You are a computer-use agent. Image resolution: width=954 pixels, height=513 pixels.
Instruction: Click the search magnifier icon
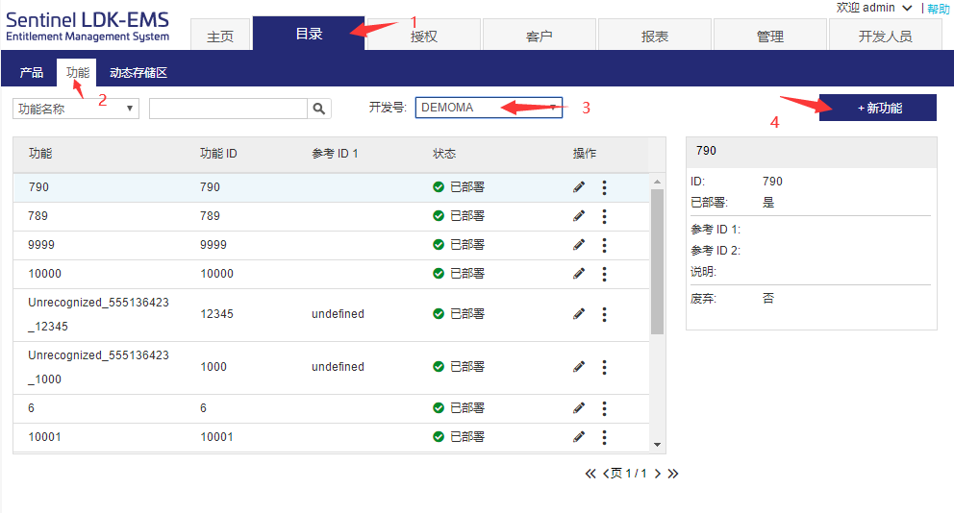[319, 109]
